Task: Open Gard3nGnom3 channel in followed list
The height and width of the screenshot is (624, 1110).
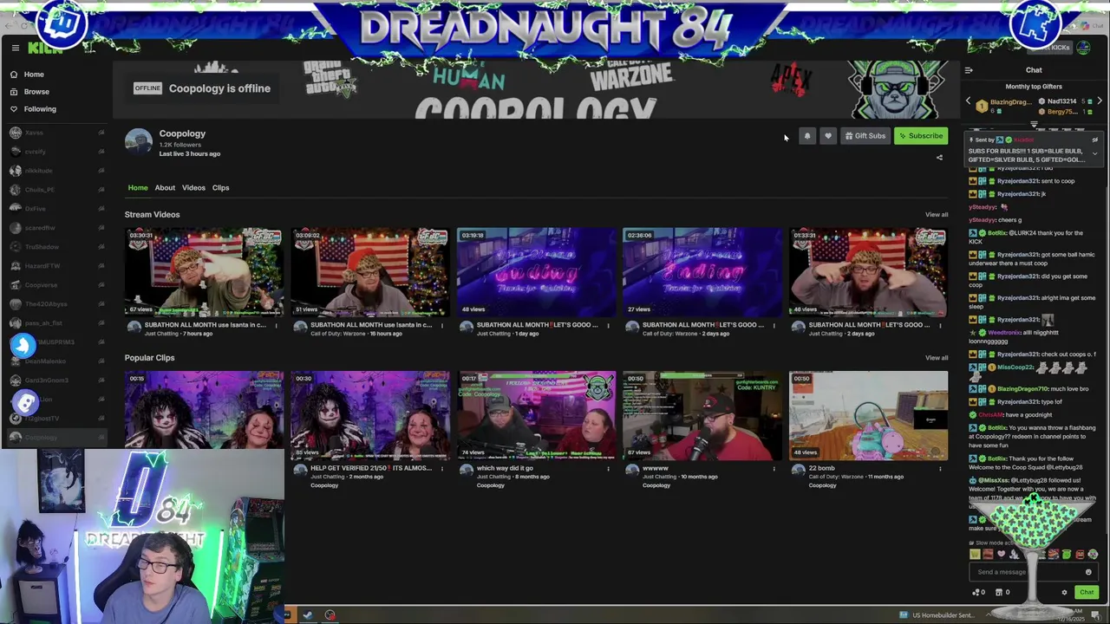Action: pyautogui.click(x=56, y=380)
